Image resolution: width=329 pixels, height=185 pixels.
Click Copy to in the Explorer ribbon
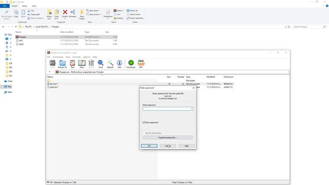point(57,14)
